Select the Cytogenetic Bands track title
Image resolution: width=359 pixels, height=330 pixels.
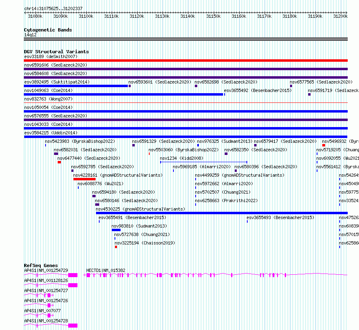tap(48, 30)
